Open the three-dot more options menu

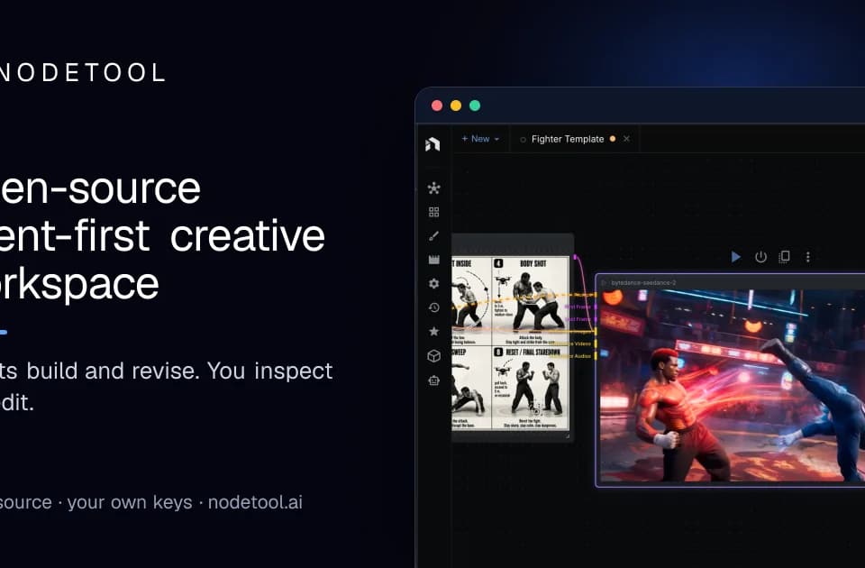click(x=807, y=257)
